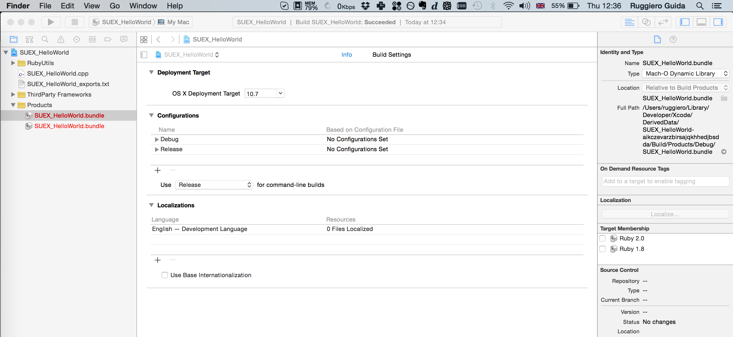
Task: Check Ruby 1.8 target membership
Action: [x=602, y=249]
